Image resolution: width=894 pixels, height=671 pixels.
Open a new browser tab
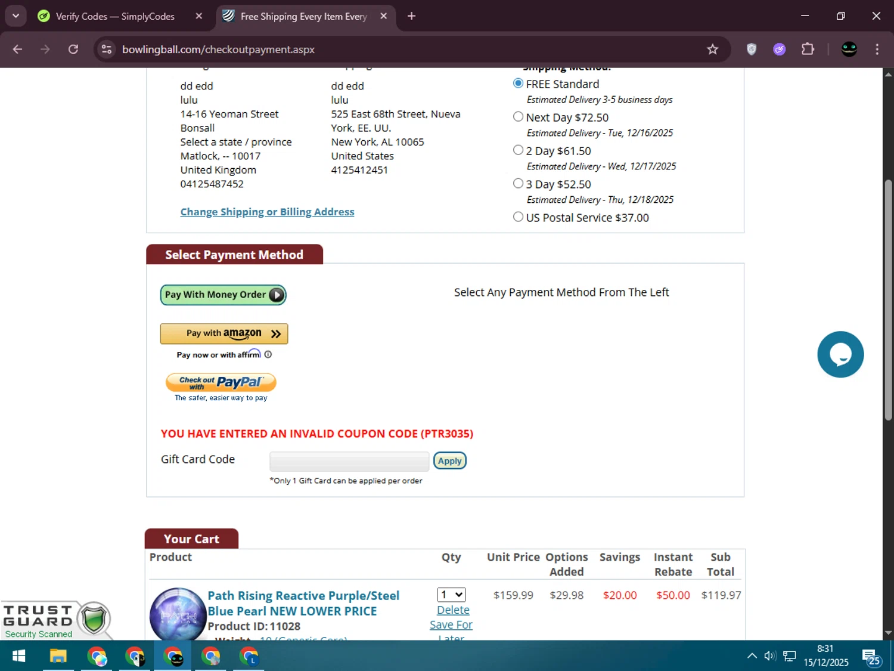[x=411, y=16]
